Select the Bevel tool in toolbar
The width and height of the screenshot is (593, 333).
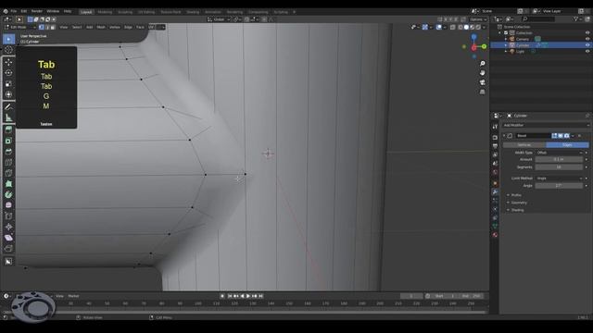tap(8, 152)
